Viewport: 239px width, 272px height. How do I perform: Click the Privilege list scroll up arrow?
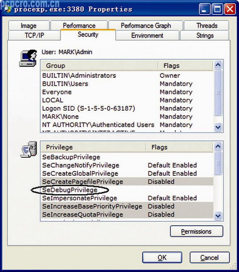coord(218,146)
